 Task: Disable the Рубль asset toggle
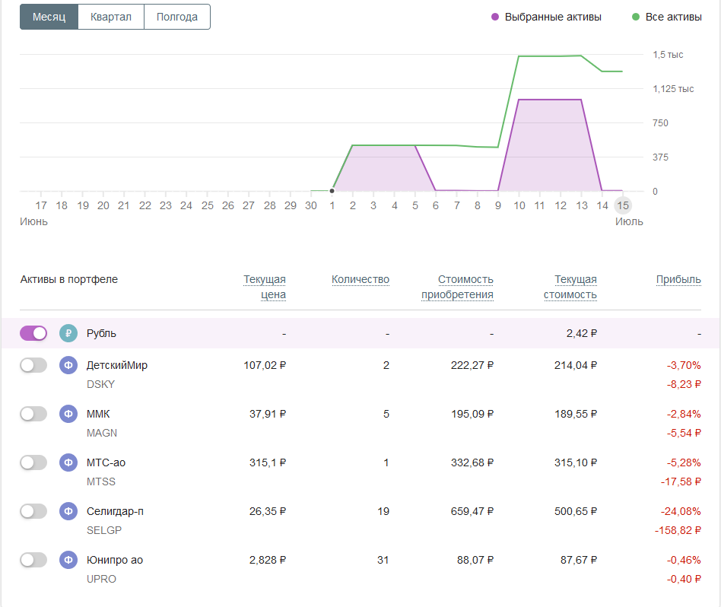tap(33, 333)
